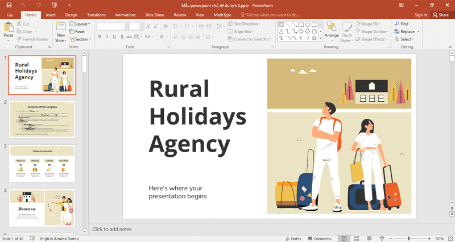Open Align Text dropdown
Image resolution: width=455 pixels, height=242 pixels.
(x=241, y=31)
